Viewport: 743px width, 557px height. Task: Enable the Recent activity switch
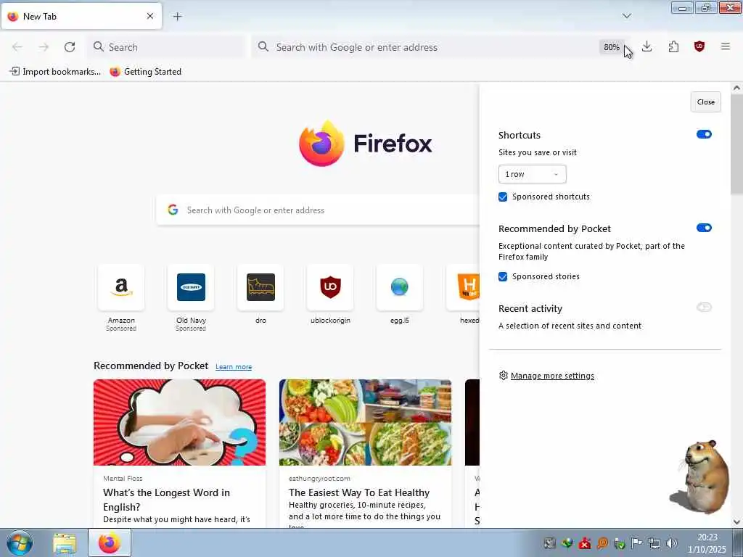(704, 308)
